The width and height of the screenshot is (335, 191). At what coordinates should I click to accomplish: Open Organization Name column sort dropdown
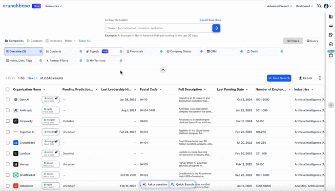coord(44,90)
